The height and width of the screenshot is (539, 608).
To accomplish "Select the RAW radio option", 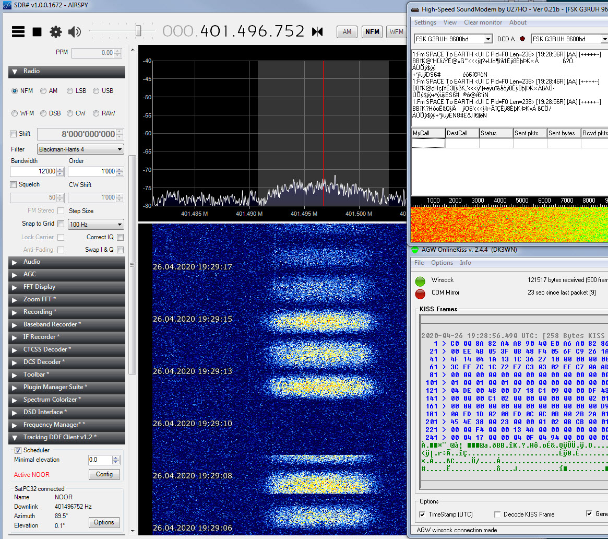I will (96, 113).
